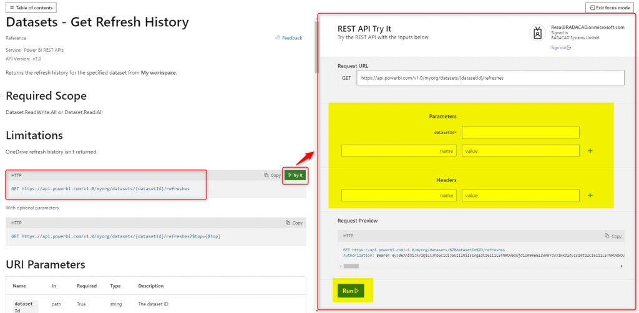Viewport: 639px width, 313px height.
Task: Click the Sign out link
Action: coord(560,47)
